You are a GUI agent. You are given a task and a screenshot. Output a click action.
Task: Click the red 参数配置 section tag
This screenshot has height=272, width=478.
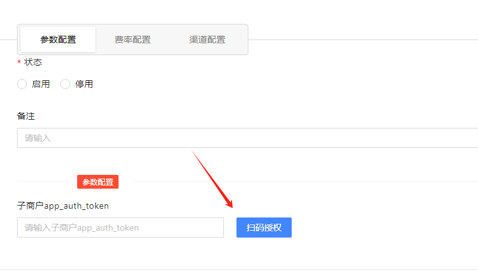click(98, 182)
